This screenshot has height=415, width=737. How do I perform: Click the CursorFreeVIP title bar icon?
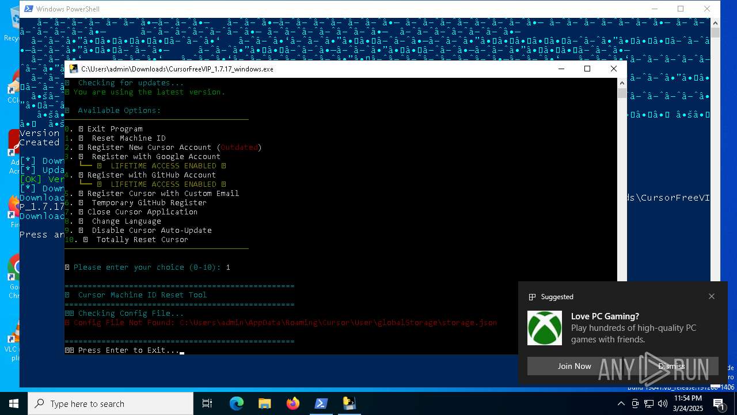click(x=73, y=69)
